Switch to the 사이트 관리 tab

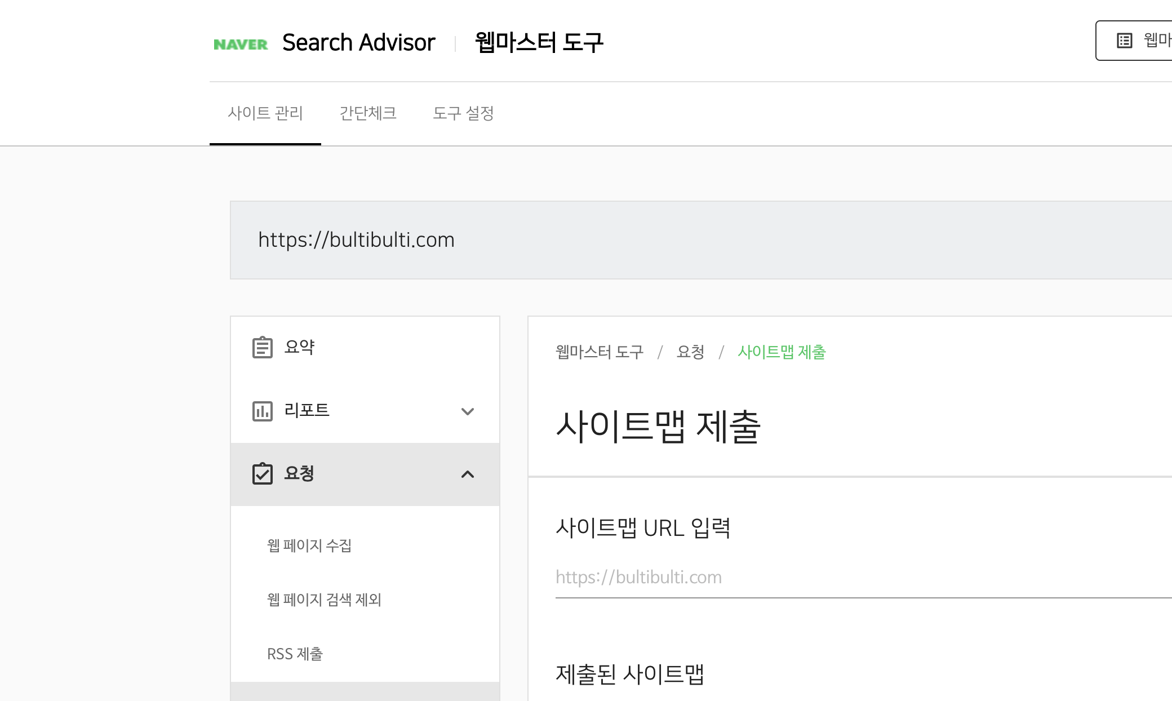265,113
